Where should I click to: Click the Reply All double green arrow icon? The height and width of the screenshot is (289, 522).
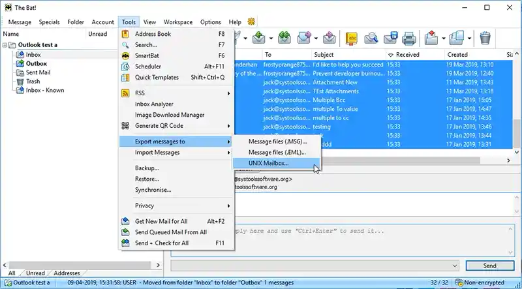pos(284,38)
